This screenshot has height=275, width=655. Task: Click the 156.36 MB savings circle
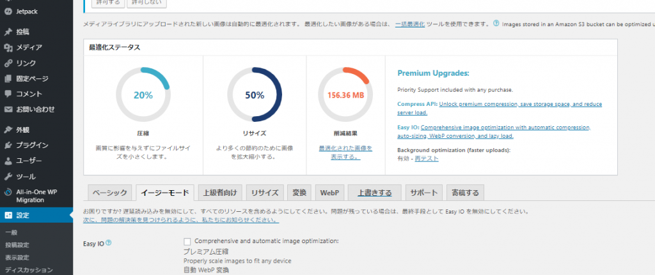tap(345, 94)
